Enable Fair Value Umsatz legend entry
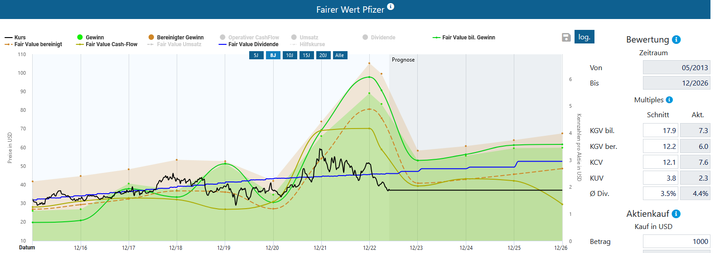 [x=174, y=44]
